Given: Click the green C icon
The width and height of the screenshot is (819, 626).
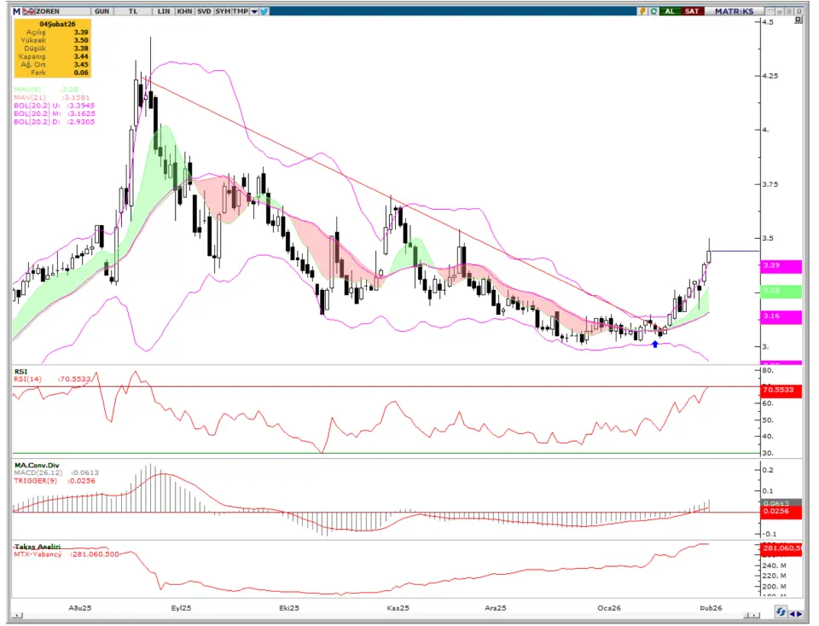Looking at the screenshot, I should (x=653, y=11).
